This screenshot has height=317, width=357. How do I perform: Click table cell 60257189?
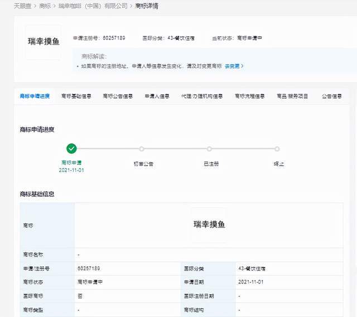pos(89,269)
